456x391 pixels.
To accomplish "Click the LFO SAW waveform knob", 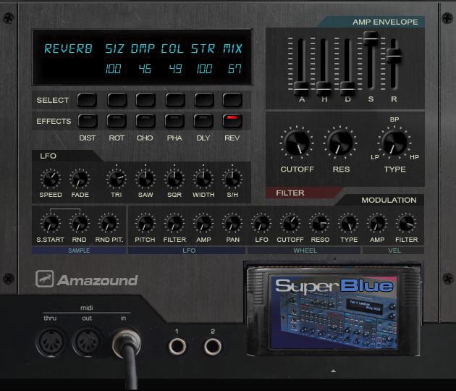I will [x=145, y=179].
